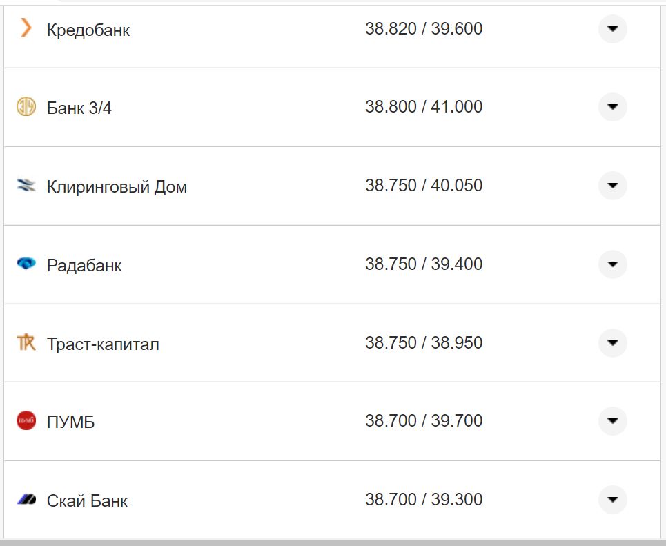Open the Кредобанк bank page link

tap(88, 29)
